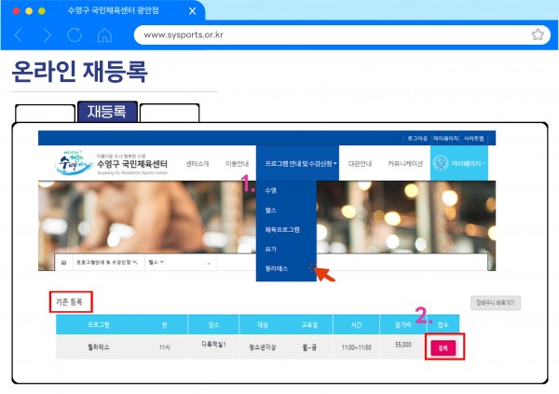Image resolution: width=559 pixels, height=394 pixels.
Task: Select the 재등록 tab
Action: pos(108,112)
